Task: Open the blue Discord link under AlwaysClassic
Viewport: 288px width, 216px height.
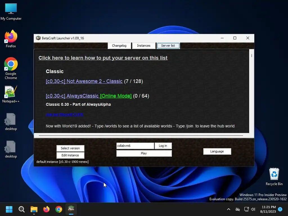Action: click(64, 114)
